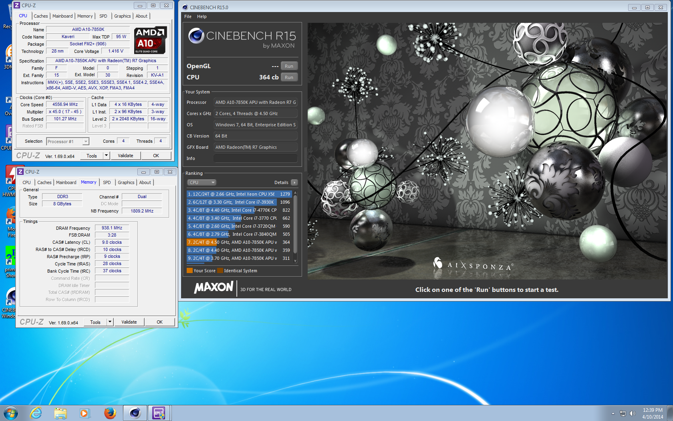Select ranking entry i7-4770K score 822
The width and height of the screenshot is (673, 421).
click(x=239, y=210)
